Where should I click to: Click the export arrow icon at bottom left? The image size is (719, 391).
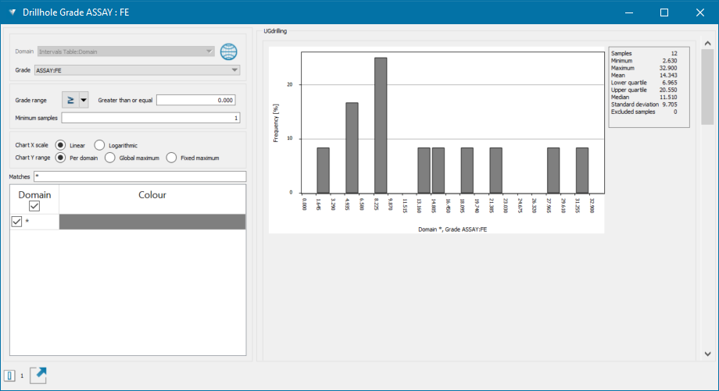point(38,375)
